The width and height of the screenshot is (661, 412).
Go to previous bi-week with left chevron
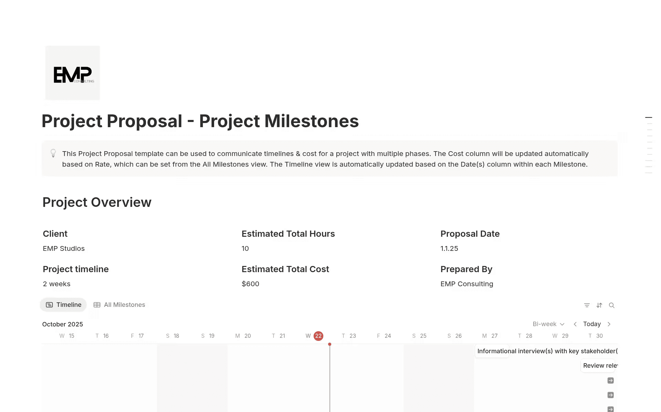click(x=575, y=324)
